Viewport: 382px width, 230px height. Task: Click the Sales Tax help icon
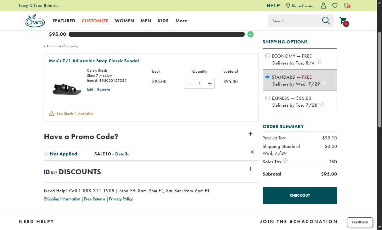(x=285, y=160)
